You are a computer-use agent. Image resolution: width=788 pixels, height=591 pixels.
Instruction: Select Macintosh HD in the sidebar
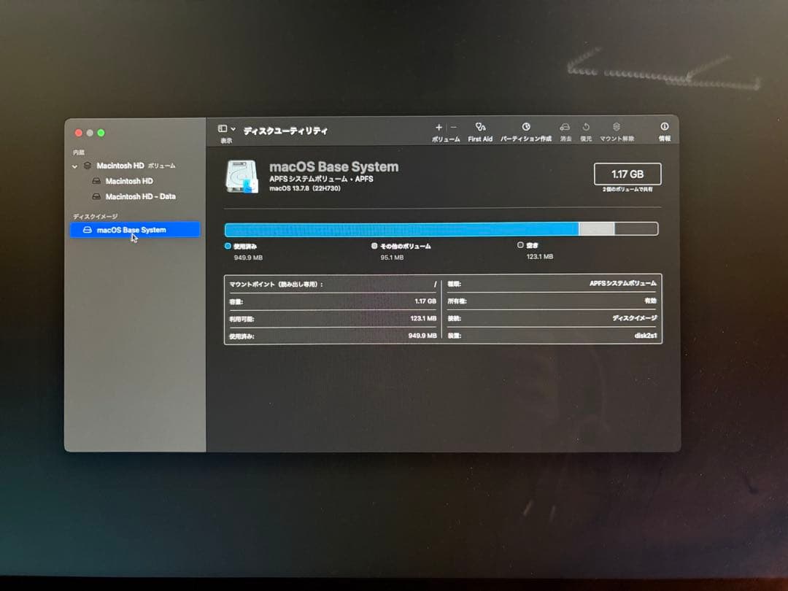coord(128,181)
